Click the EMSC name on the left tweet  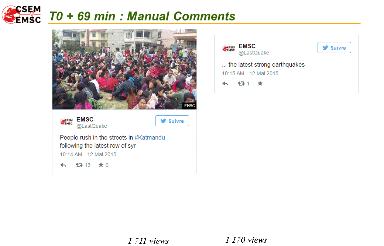click(85, 119)
